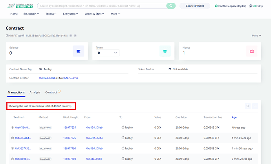This screenshot has width=271, height=164.
Task: Open creator address 0xd124...D8ab link
Action: coord(47,78)
